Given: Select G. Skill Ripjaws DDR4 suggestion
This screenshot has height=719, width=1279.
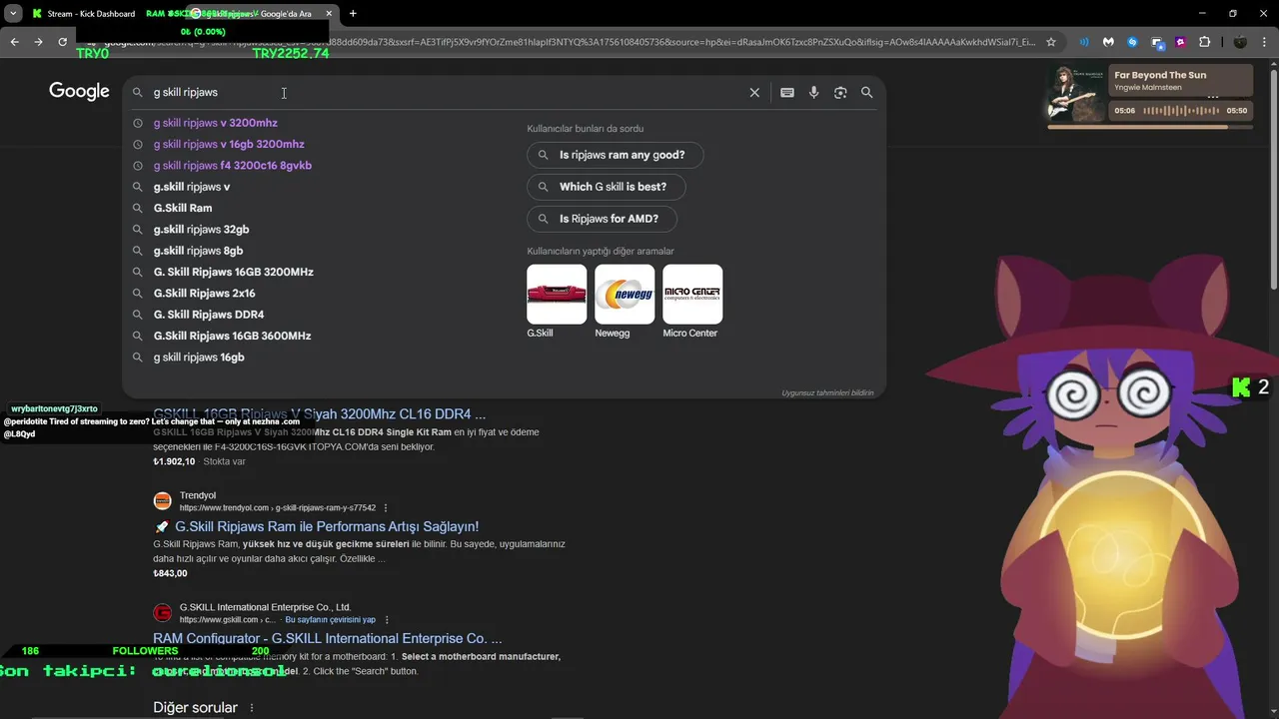Looking at the screenshot, I should [x=209, y=315].
